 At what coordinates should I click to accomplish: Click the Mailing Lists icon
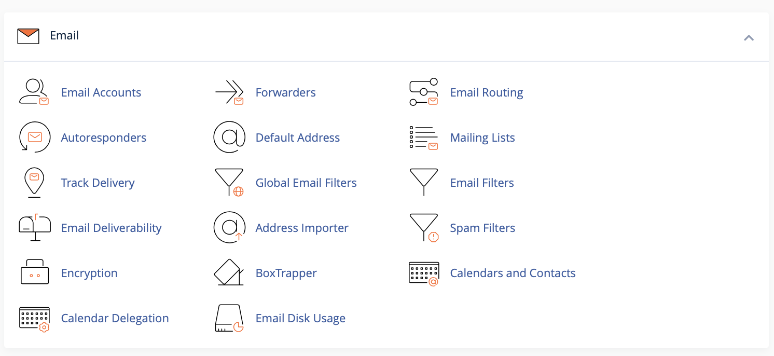point(424,138)
